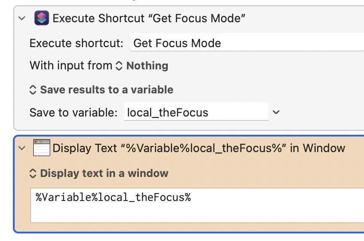Open the "Display text in a window" menu
The height and width of the screenshot is (241, 364).
click(104, 173)
